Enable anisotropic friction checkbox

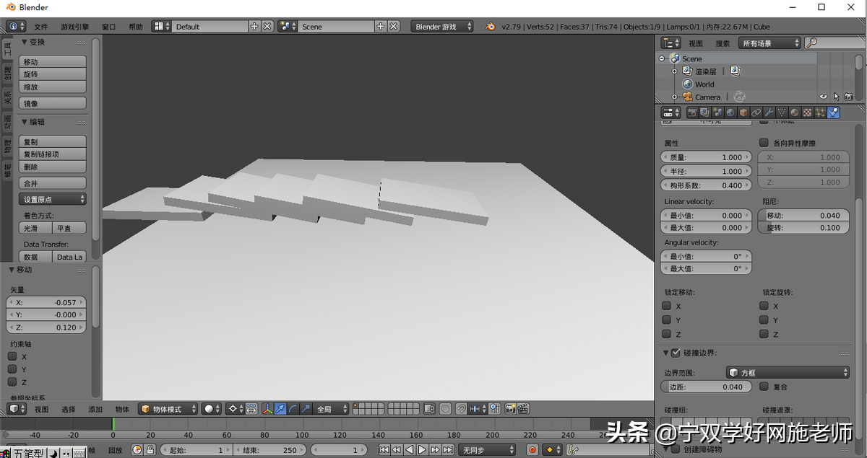[764, 143]
